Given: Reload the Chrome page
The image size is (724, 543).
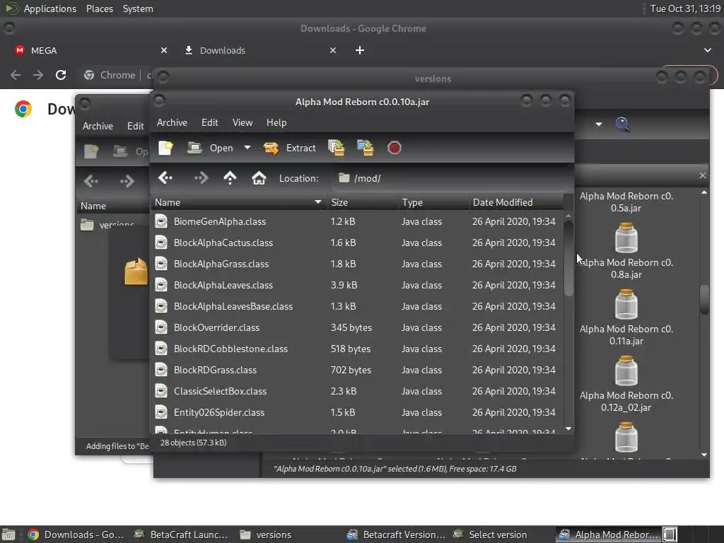Looking at the screenshot, I should 61,75.
